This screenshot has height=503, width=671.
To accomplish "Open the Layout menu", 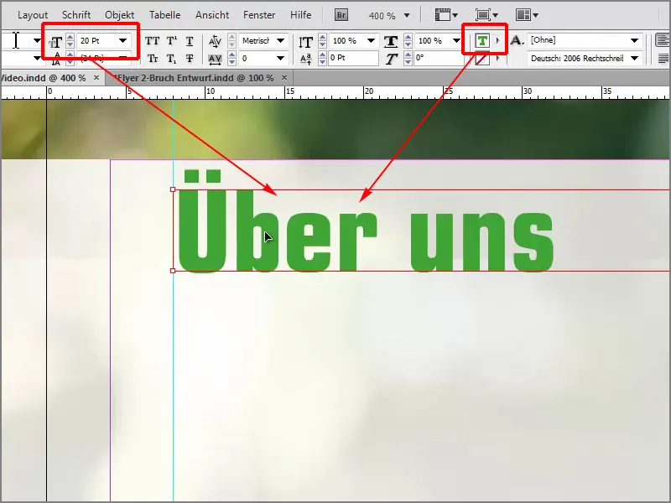I will click(33, 15).
